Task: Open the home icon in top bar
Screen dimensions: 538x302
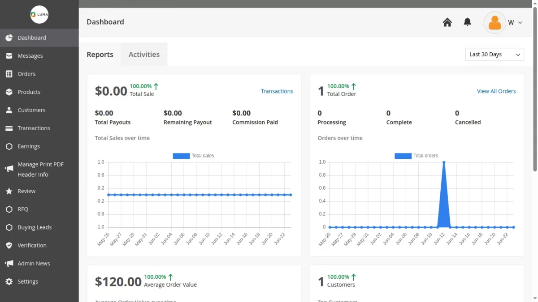Action: tap(447, 21)
